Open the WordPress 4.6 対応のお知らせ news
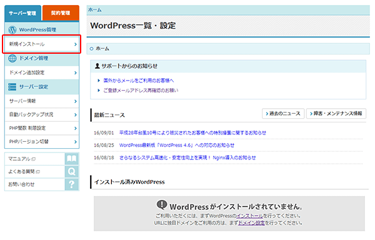This screenshot has width=375, height=240. pyautogui.click(x=177, y=146)
